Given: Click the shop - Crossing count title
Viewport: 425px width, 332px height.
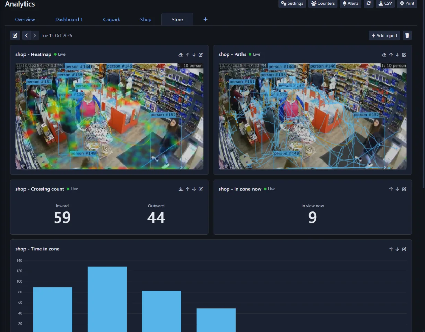Looking at the screenshot, I should coord(40,189).
